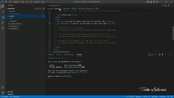Open the terminal launch profile dropdown
This screenshot has width=174, height=98.
click(157, 55)
